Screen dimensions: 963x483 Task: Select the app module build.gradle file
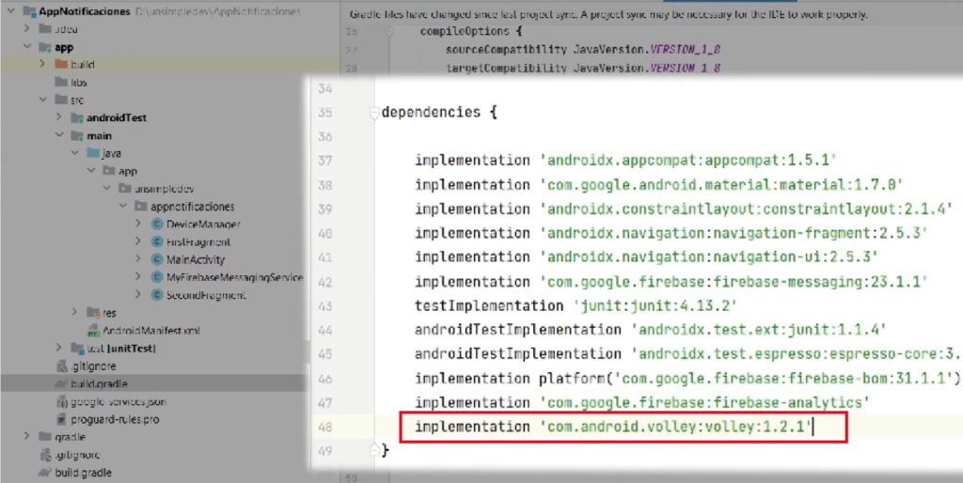[x=99, y=384]
